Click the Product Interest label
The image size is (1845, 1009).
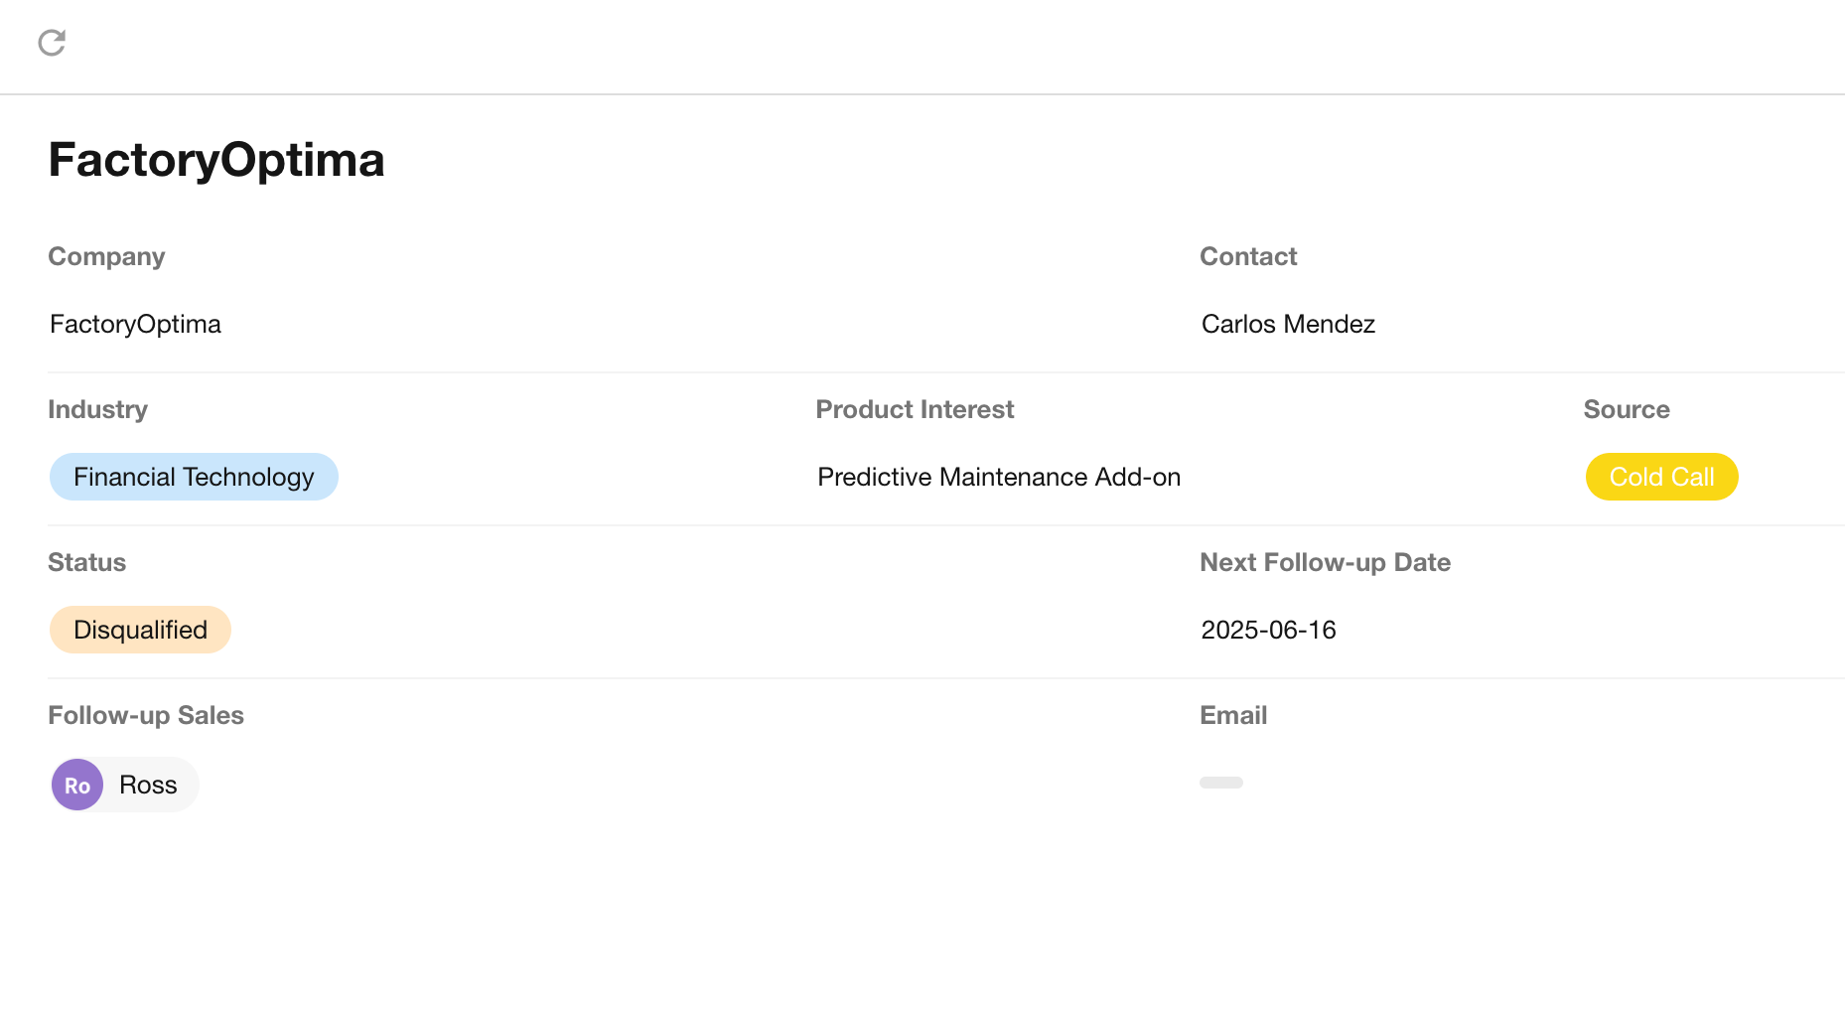915,409
